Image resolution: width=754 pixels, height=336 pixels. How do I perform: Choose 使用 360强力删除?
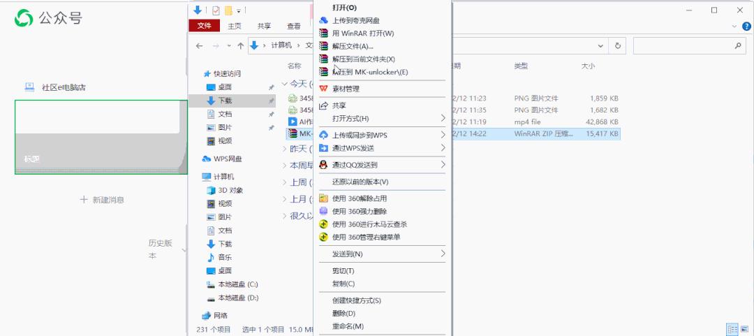click(x=360, y=212)
